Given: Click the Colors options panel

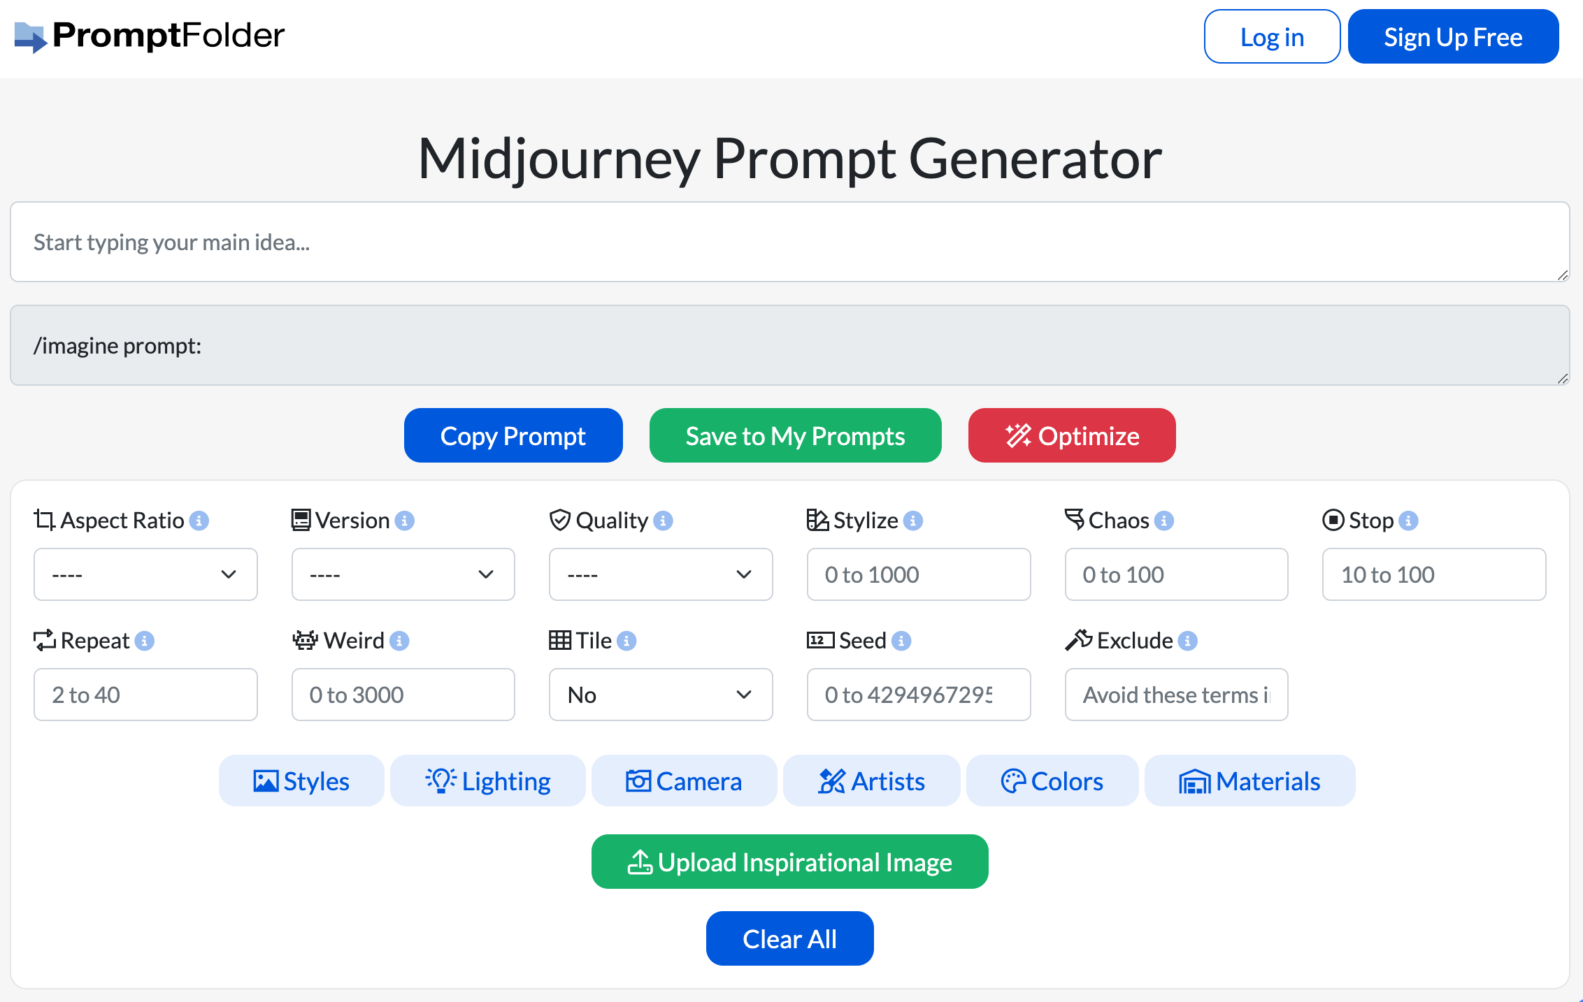Looking at the screenshot, I should [1052, 780].
